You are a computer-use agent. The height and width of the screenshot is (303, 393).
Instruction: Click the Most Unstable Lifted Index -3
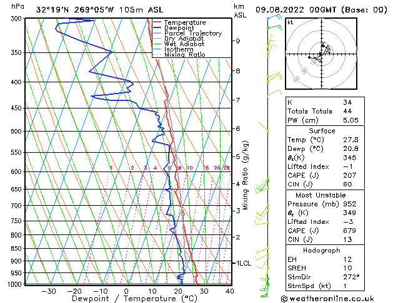[x=348, y=222]
